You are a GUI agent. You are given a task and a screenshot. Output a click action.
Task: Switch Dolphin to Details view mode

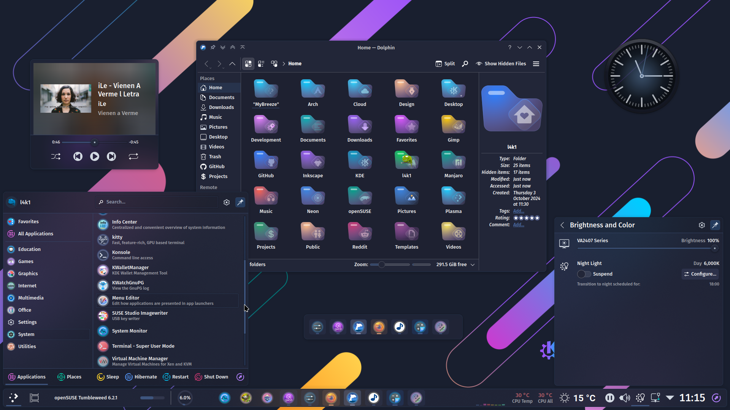[274, 64]
